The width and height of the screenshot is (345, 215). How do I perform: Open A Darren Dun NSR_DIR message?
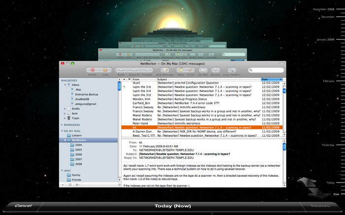[202, 131]
